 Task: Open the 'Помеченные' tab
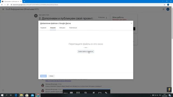click(x=73, y=28)
